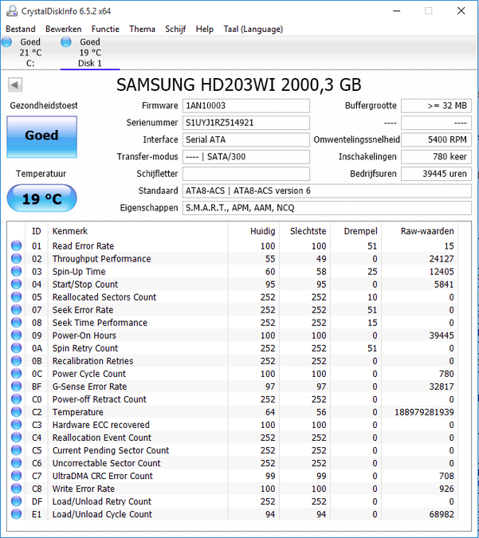
Task: Click the status orb for Spin Retry Count
Action: pos(16,348)
